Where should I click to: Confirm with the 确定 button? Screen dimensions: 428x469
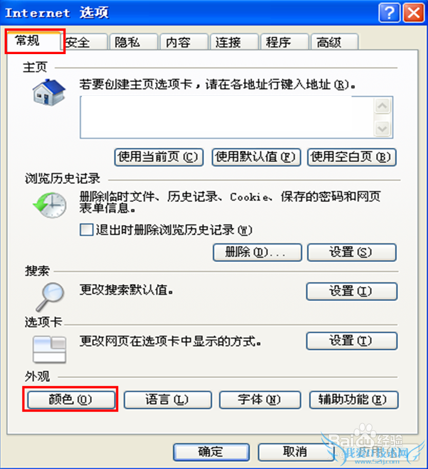212,452
